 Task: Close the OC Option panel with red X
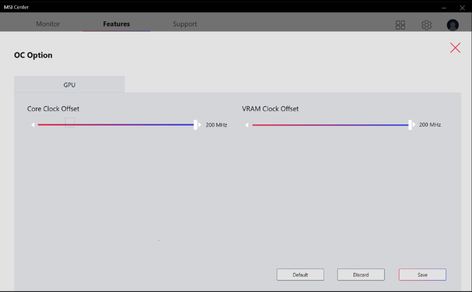[x=455, y=47]
